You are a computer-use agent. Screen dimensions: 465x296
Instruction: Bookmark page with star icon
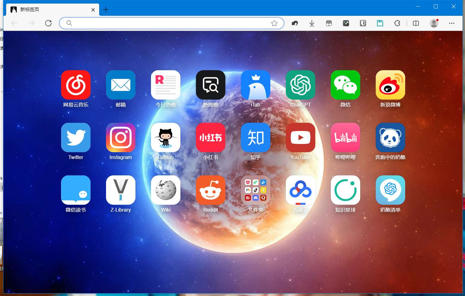pos(274,23)
